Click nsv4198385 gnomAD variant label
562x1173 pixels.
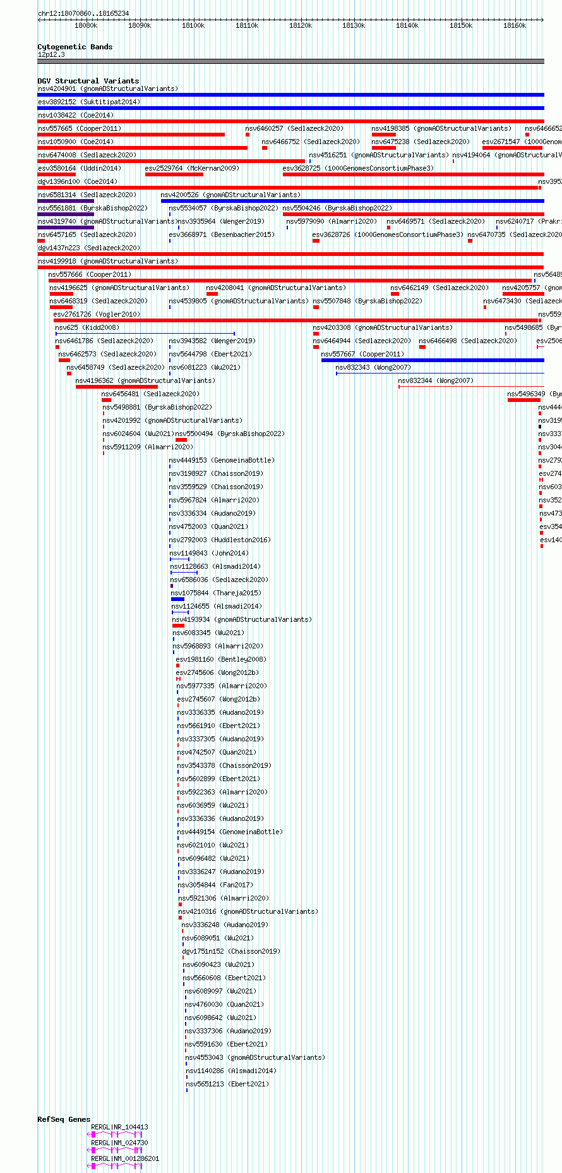(441, 128)
